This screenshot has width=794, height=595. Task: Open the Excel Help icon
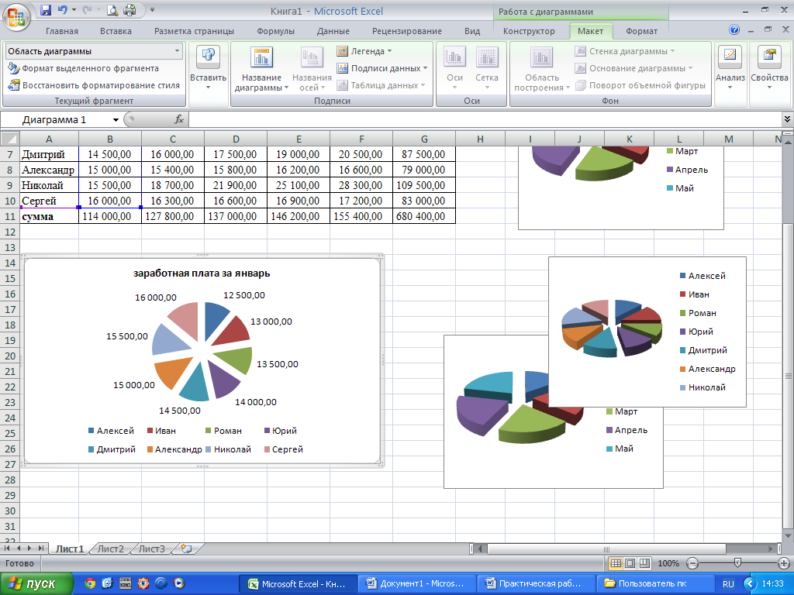[734, 30]
